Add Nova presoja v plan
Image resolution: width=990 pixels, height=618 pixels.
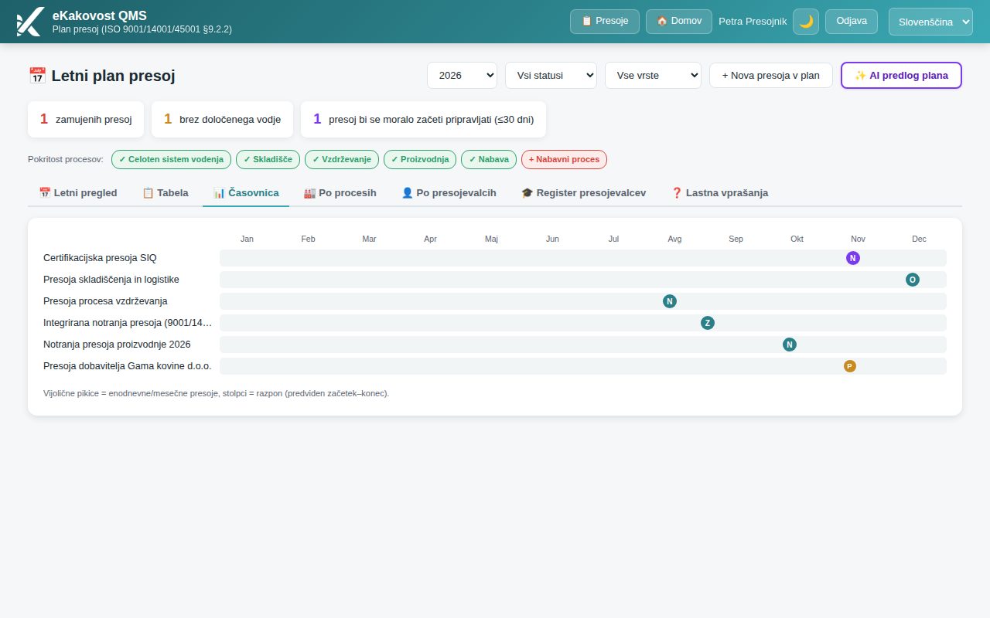(x=770, y=75)
